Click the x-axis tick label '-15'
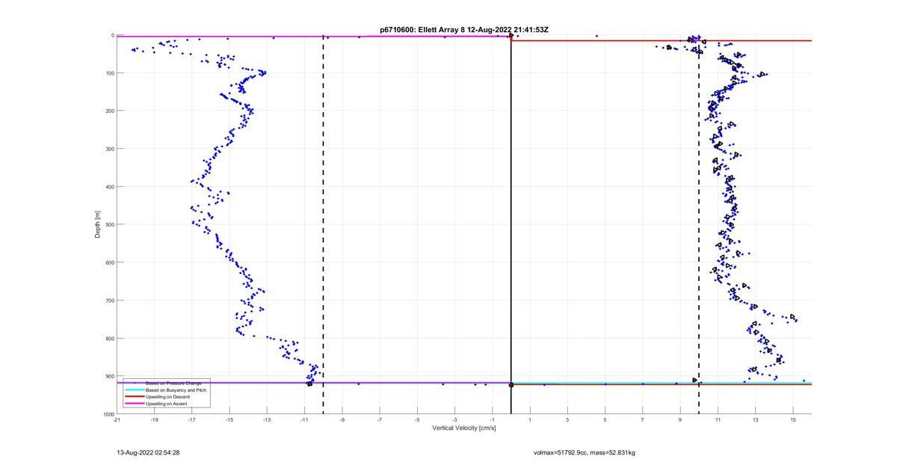 (229, 419)
